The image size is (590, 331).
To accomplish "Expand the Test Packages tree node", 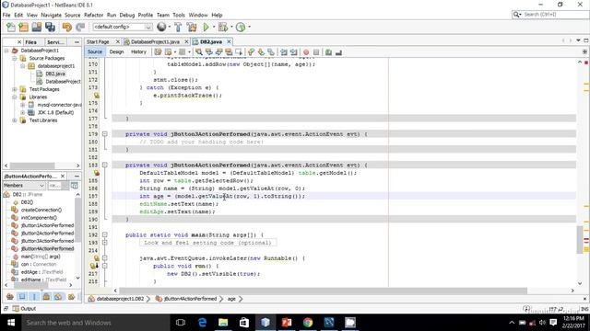I will (x=15, y=89).
